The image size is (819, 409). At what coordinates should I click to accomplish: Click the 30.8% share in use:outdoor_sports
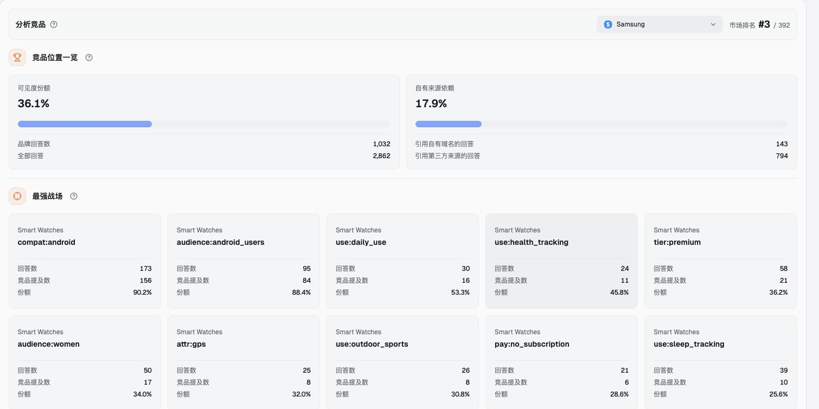point(460,394)
